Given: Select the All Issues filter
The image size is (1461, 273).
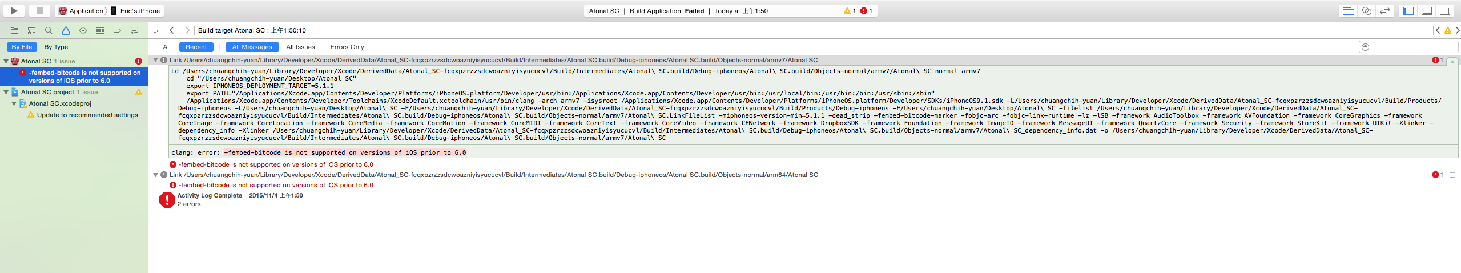Looking at the screenshot, I should [300, 47].
